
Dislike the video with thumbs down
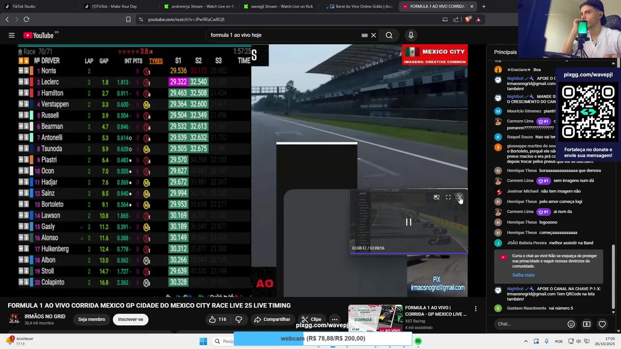[x=239, y=319]
